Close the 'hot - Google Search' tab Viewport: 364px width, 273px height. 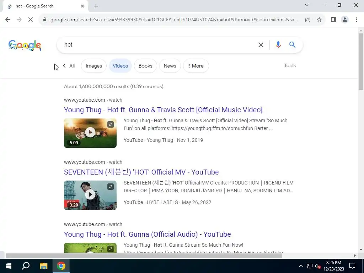pyautogui.click(x=82, y=6)
